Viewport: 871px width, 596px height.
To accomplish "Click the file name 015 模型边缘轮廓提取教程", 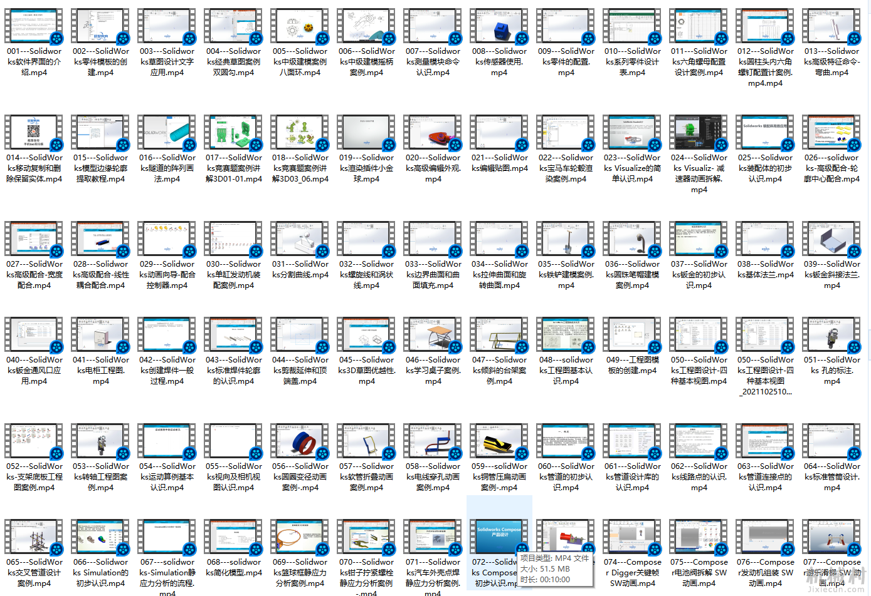I will pyautogui.click(x=100, y=168).
